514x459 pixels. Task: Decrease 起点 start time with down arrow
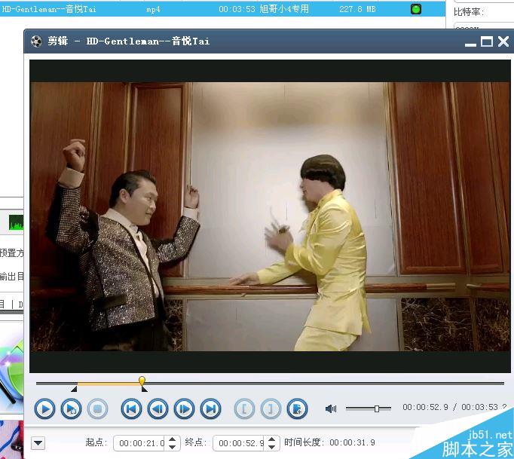point(173,447)
